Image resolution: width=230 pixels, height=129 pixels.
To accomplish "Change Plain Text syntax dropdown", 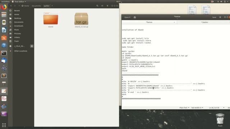I will tap(184, 107).
